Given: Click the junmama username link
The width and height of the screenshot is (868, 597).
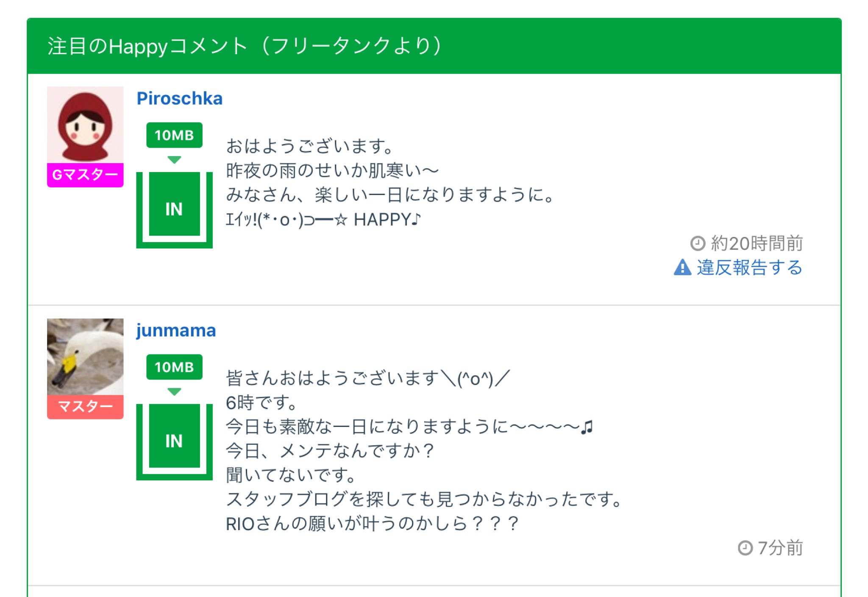Looking at the screenshot, I should (x=176, y=330).
